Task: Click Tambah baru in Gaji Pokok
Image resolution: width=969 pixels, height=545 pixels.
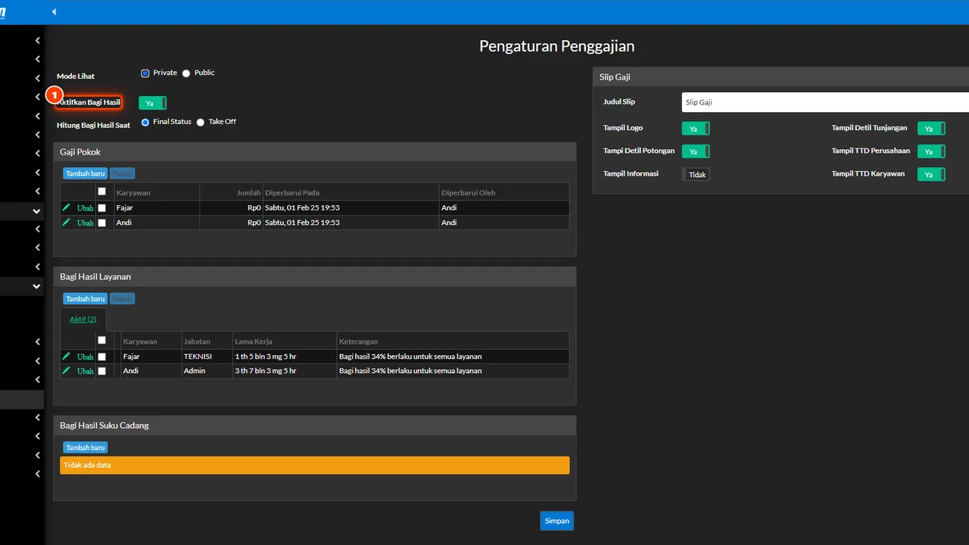Action: 86,173
